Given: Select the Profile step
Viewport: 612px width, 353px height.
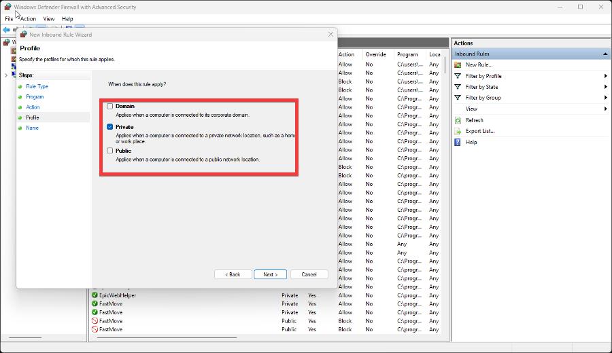Looking at the screenshot, I should coord(33,117).
